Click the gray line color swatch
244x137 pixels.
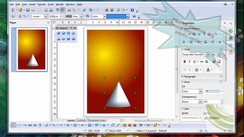click(x=69, y=16)
